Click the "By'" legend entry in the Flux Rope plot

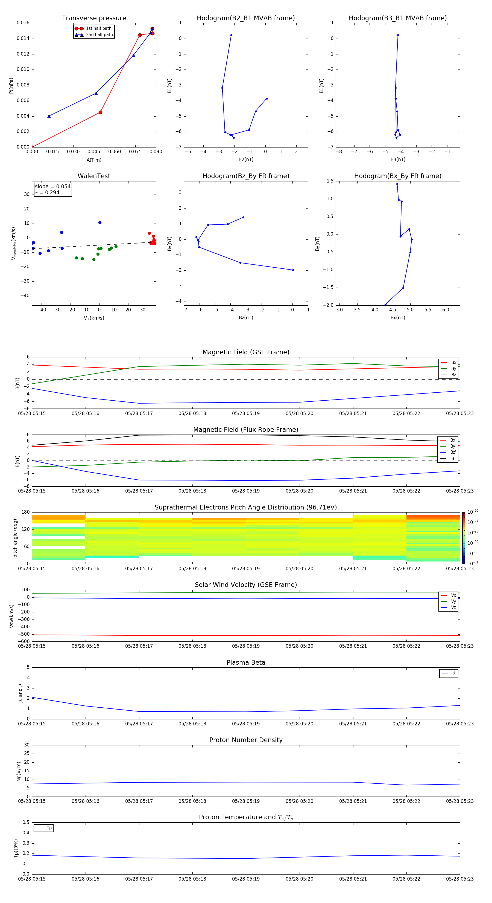tap(448, 446)
